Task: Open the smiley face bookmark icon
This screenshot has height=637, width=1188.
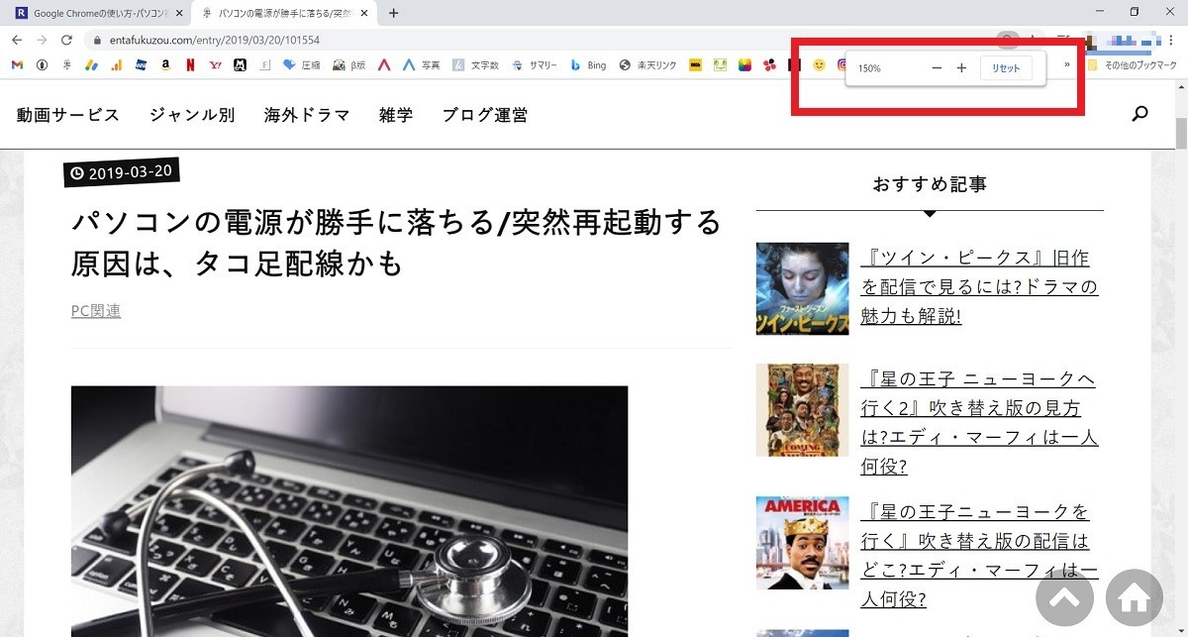Action: pyautogui.click(x=819, y=65)
